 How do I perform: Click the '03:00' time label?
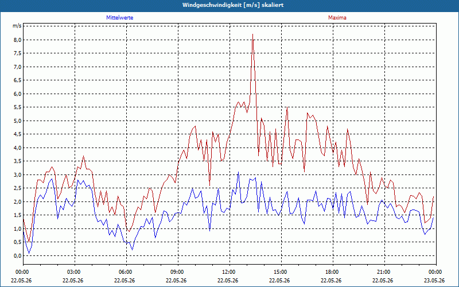pos(75,272)
